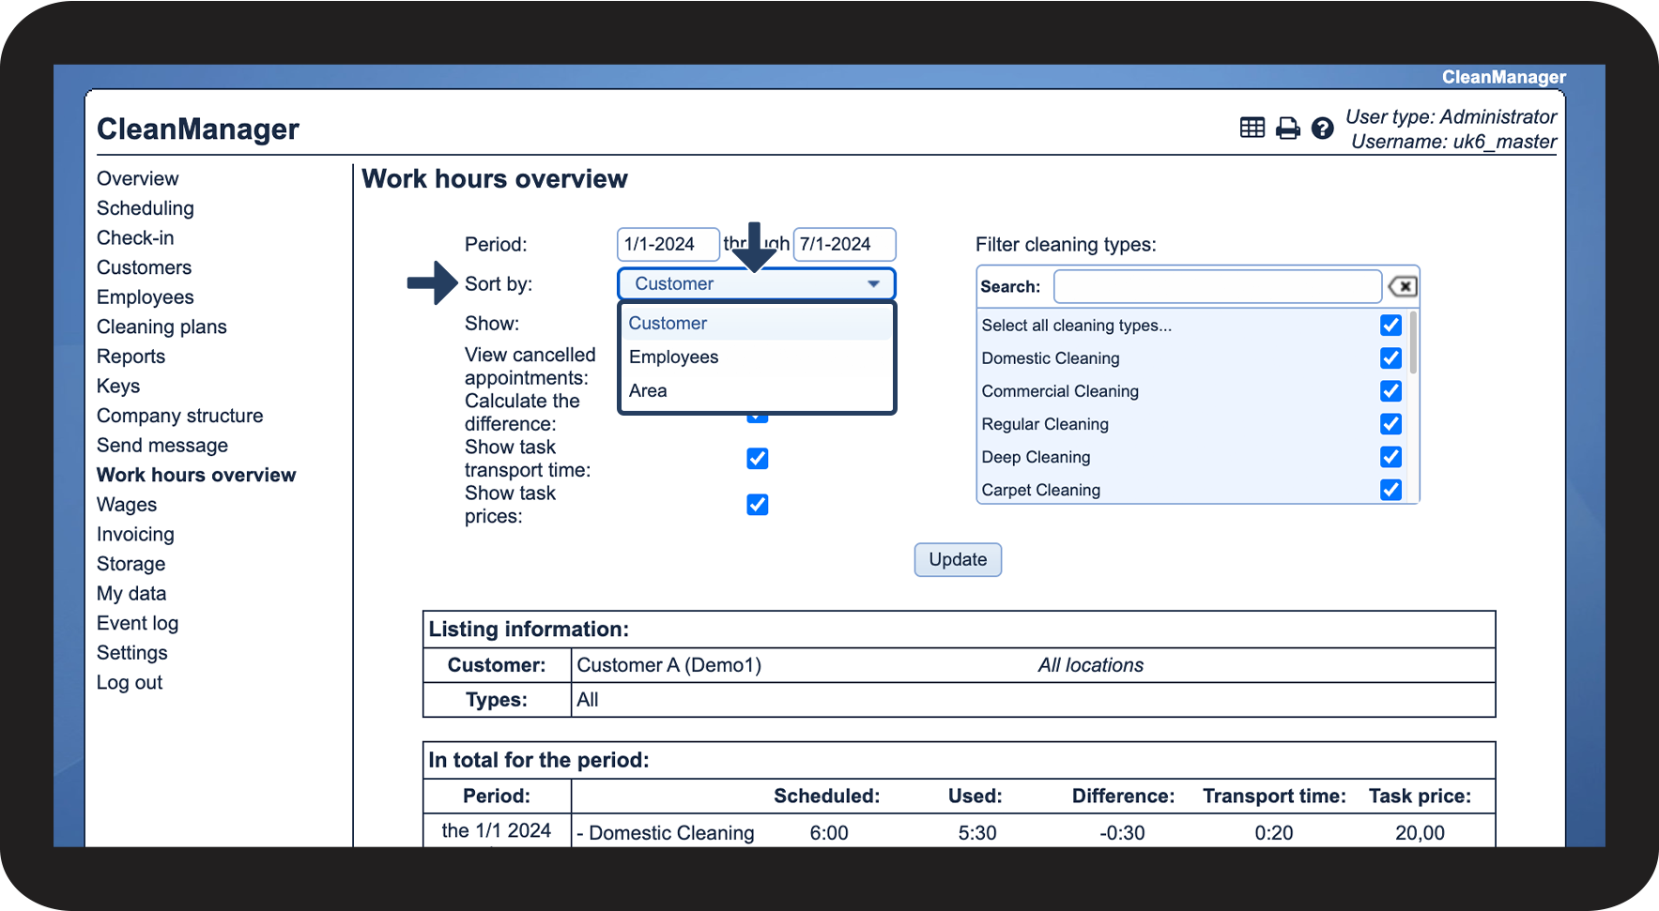
Task: Click the cleaning types list scrollbar
Action: [x=1413, y=343]
